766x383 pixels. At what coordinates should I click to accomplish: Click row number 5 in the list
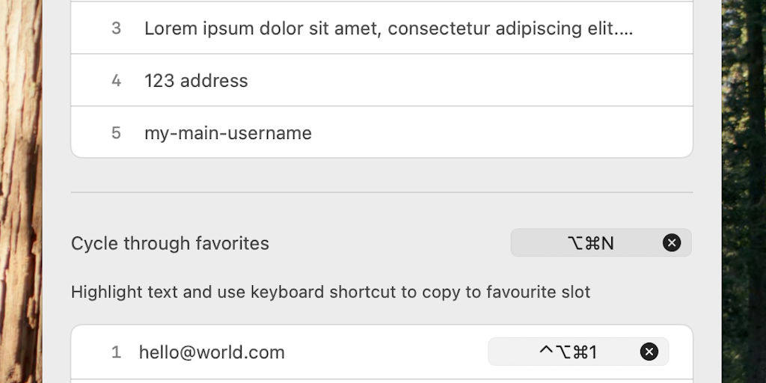[x=116, y=133]
